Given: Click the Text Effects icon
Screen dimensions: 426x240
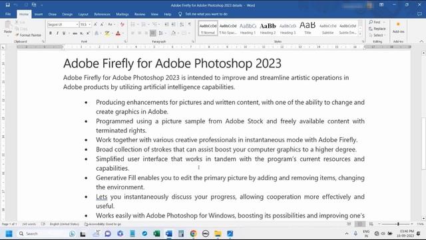Looking at the screenshot, I should click(97, 33).
